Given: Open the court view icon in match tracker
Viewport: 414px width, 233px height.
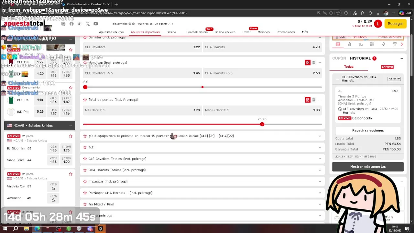Looking at the screenshot, I should point(338,44).
